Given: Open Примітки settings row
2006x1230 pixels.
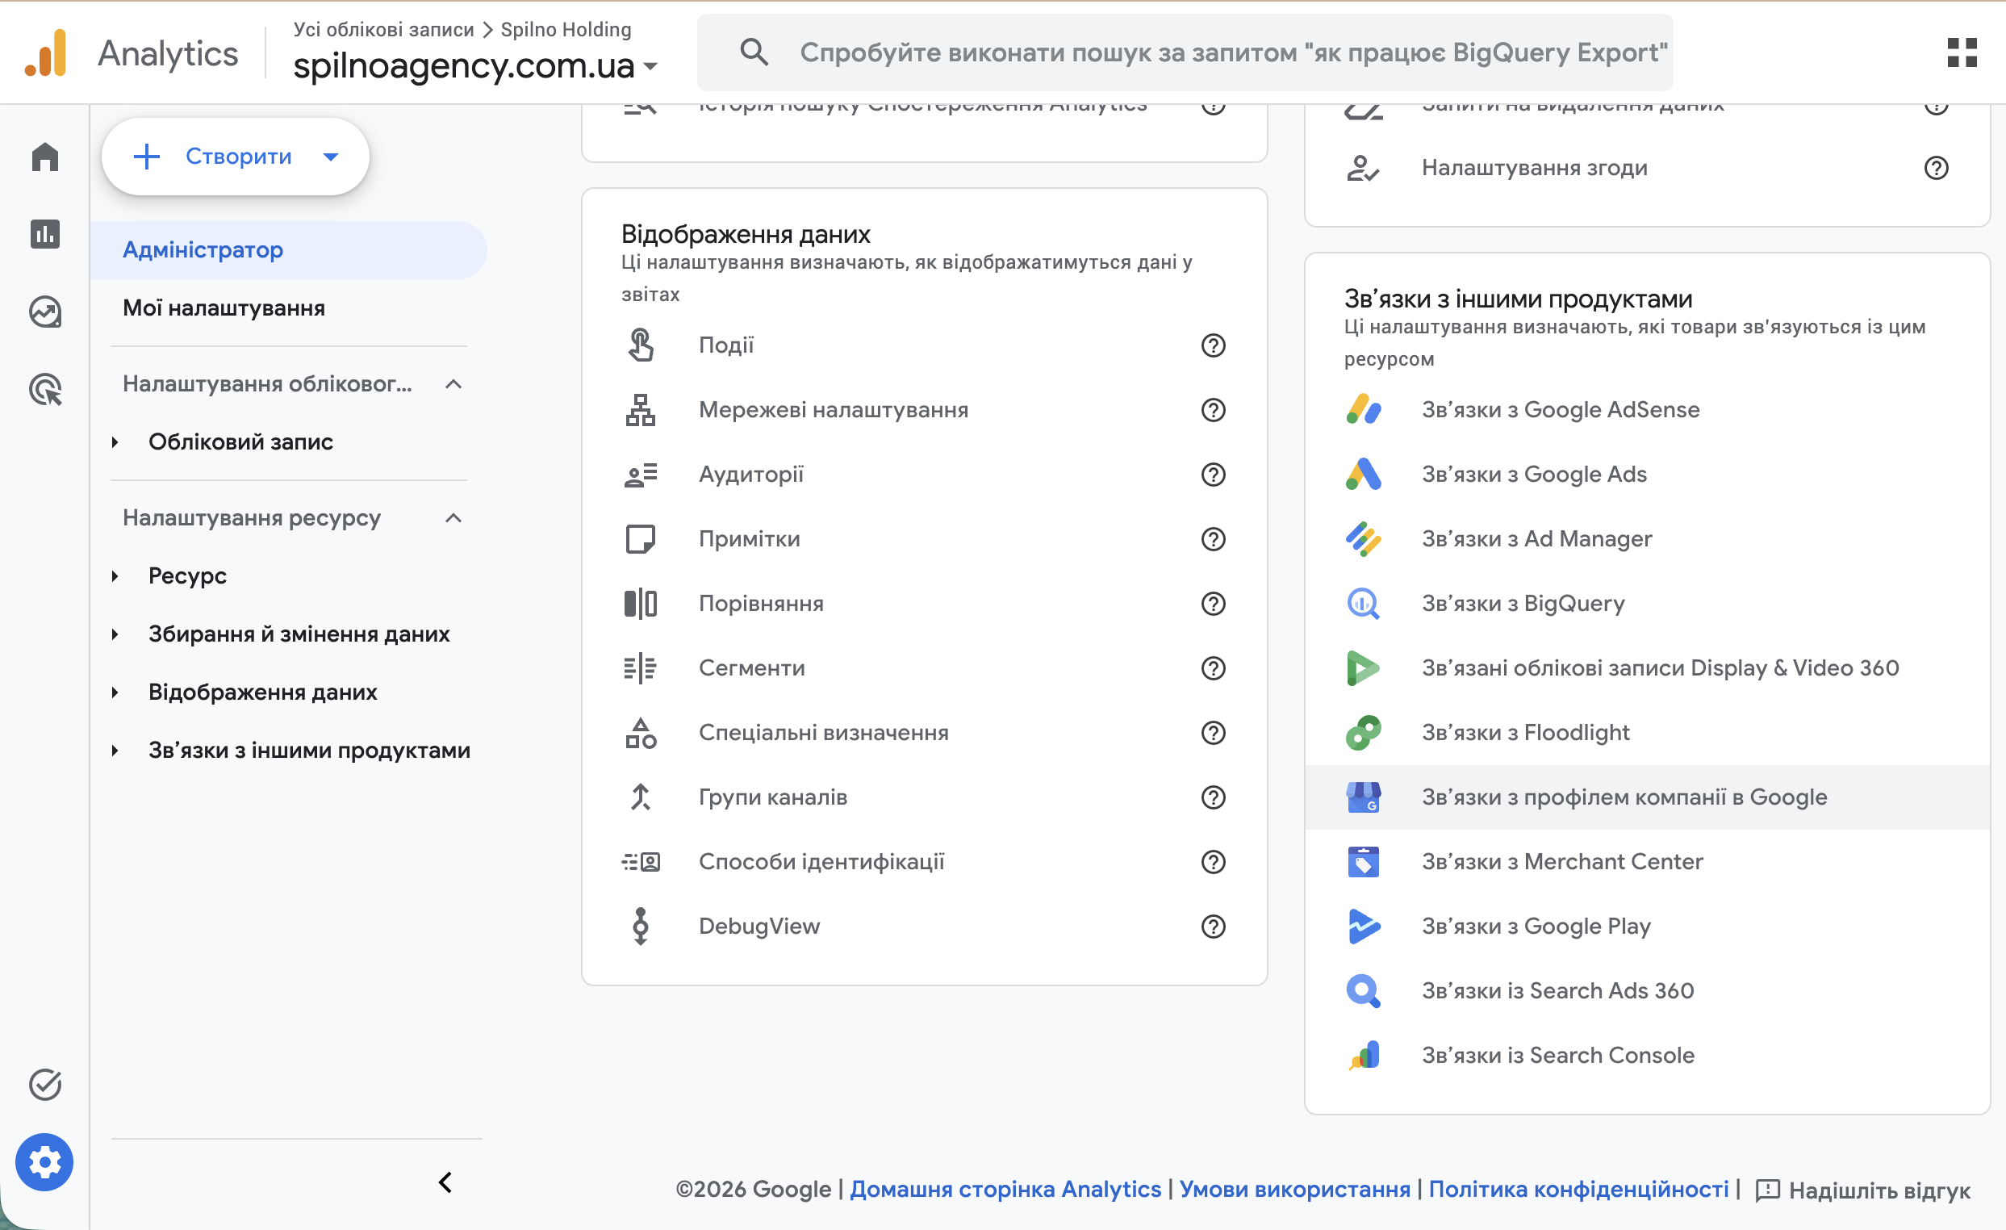Looking at the screenshot, I should click(x=924, y=539).
